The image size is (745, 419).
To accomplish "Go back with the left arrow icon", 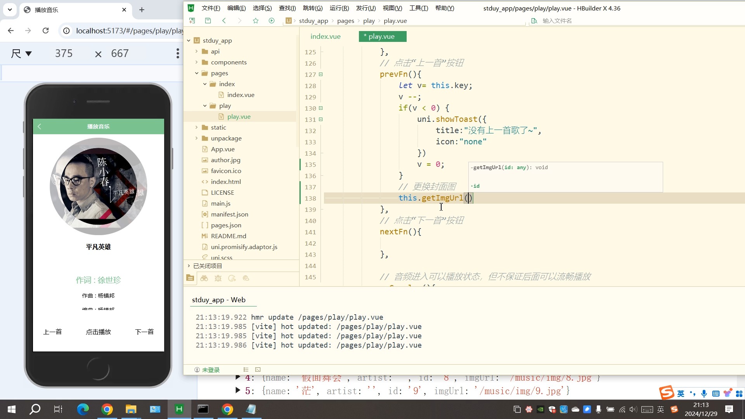I will pyautogui.click(x=224, y=21).
